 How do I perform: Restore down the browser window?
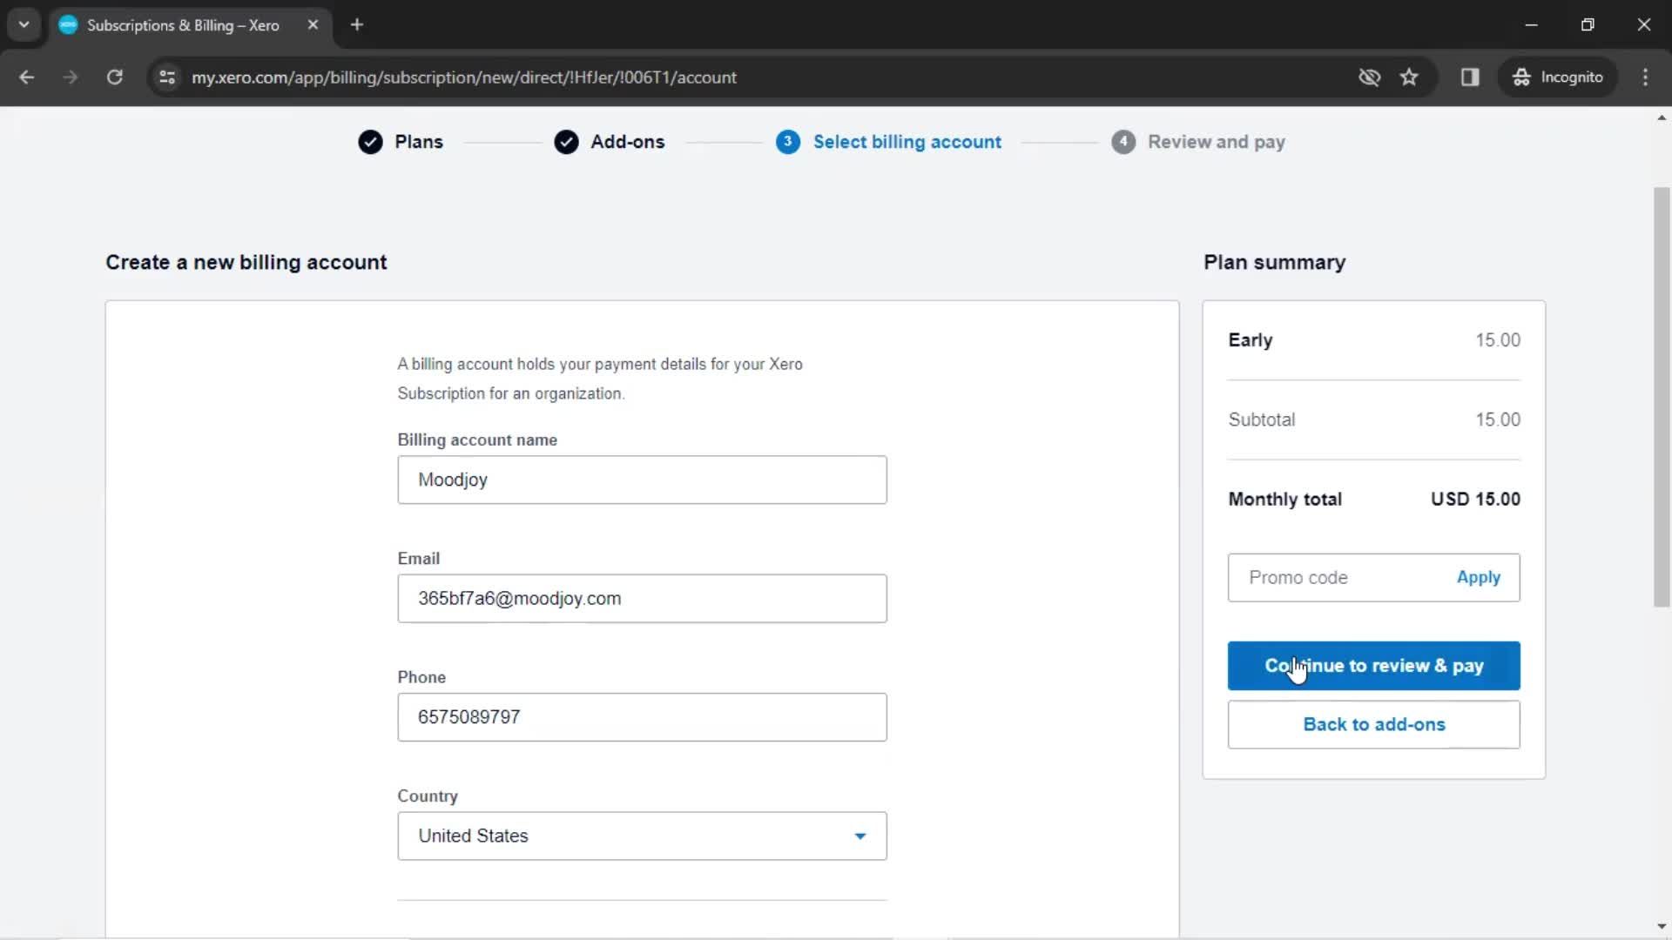coord(1587,24)
